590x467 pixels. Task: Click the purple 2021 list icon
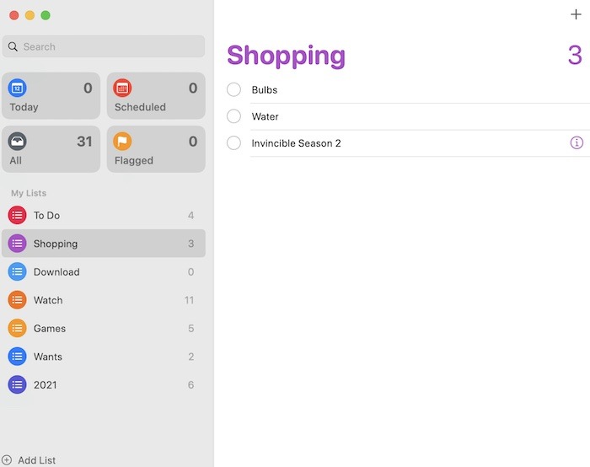pyautogui.click(x=17, y=384)
